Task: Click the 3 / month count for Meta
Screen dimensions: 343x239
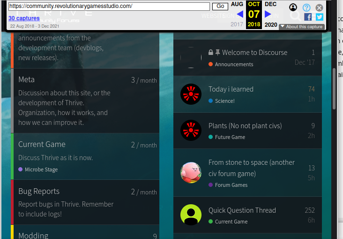Action: [x=144, y=80]
